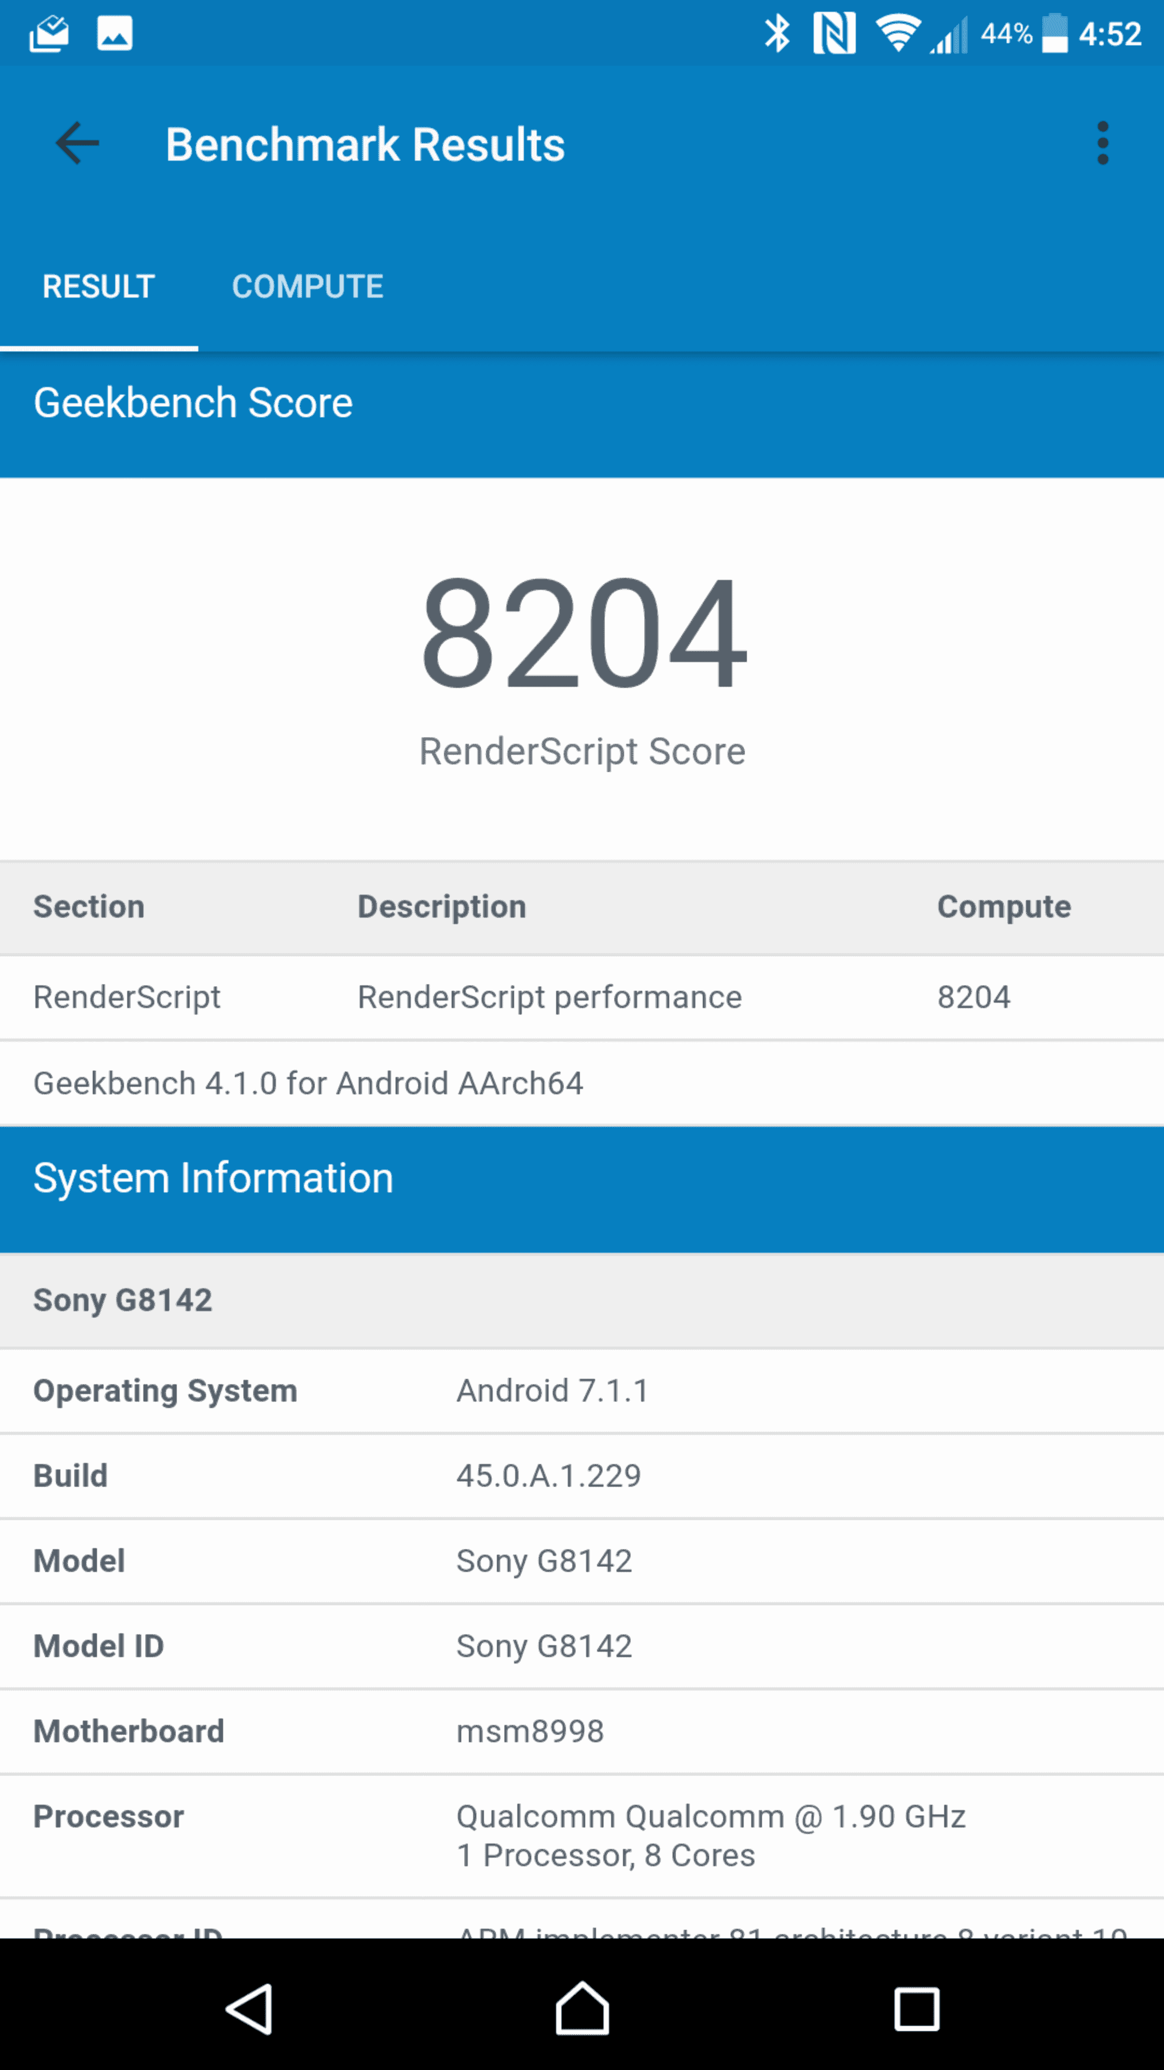Click the back arrow navigation icon

coord(77,142)
